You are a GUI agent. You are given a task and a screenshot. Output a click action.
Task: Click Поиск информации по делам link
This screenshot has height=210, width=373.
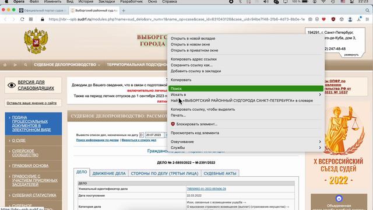point(97,140)
